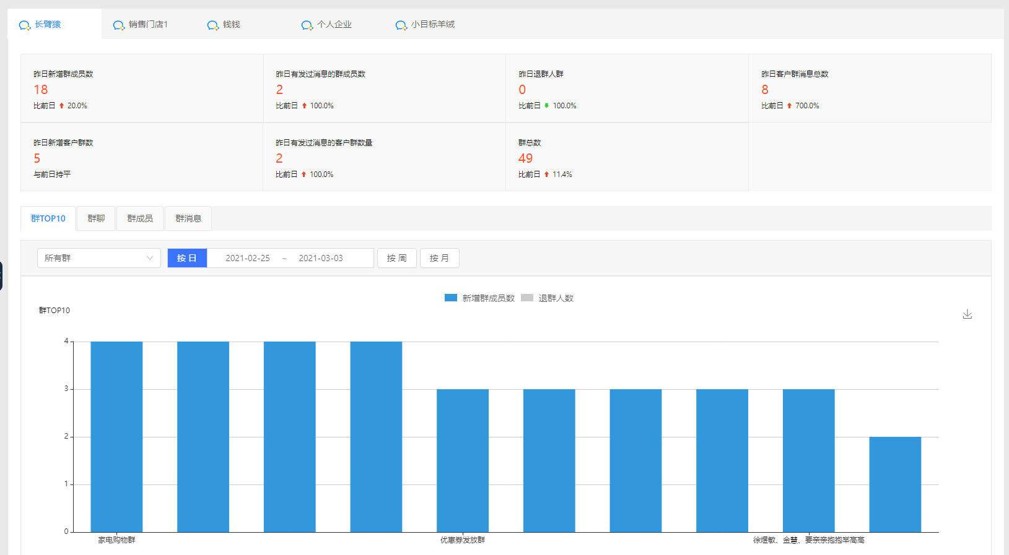Download the chart using the download icon

(968, 314)
